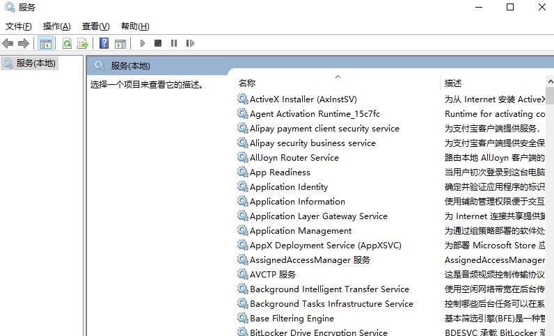Refresh the services list

click(67, 43)
